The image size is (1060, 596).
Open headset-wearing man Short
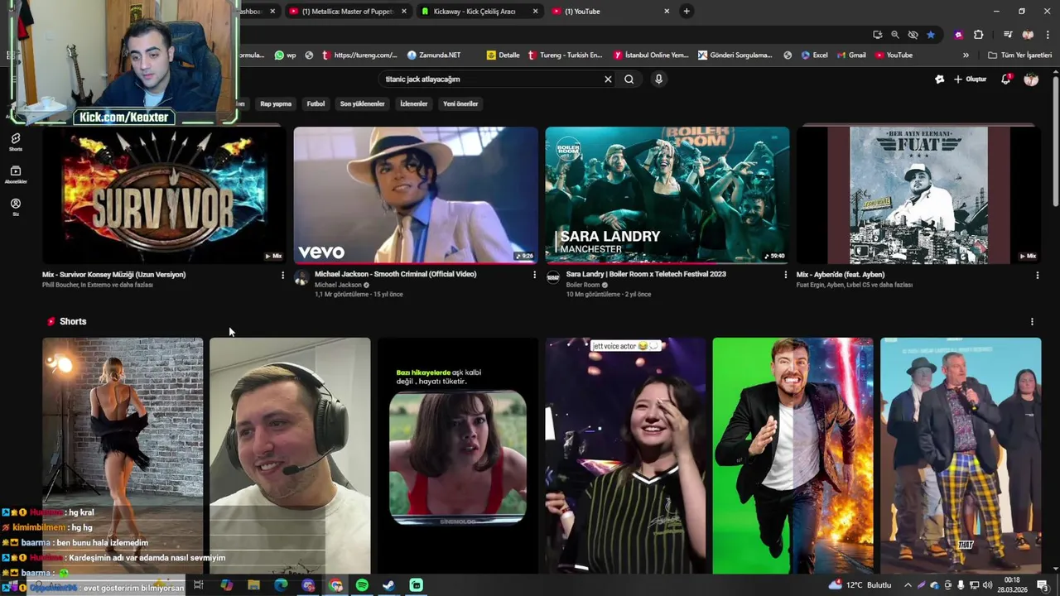pos(290,455)
